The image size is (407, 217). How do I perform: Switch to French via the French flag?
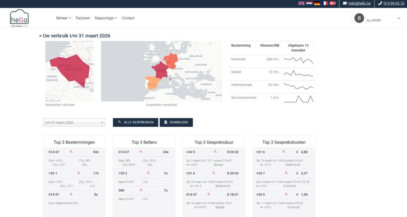coord(325,3)
